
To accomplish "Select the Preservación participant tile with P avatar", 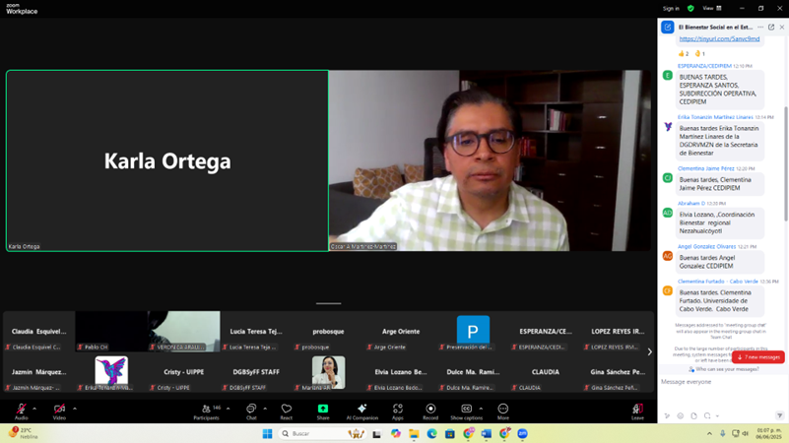I will point(473,332).
